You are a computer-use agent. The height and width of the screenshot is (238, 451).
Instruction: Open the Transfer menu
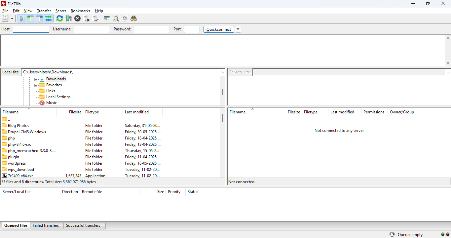[44, 11]
